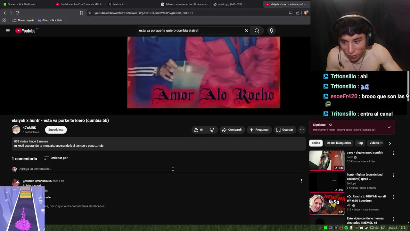Clear the YouTube search box text
The width and height of the screenshot is (410, 231).
(247, 30)
